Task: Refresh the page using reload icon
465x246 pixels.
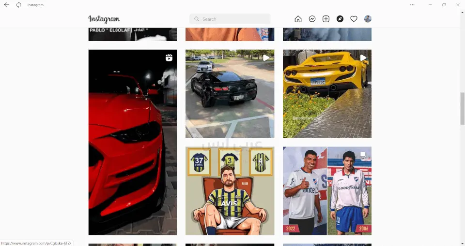Action: (19, 5)
